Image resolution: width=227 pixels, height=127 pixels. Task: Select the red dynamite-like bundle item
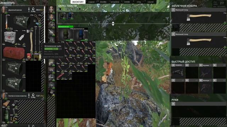(x=60, y=75)
